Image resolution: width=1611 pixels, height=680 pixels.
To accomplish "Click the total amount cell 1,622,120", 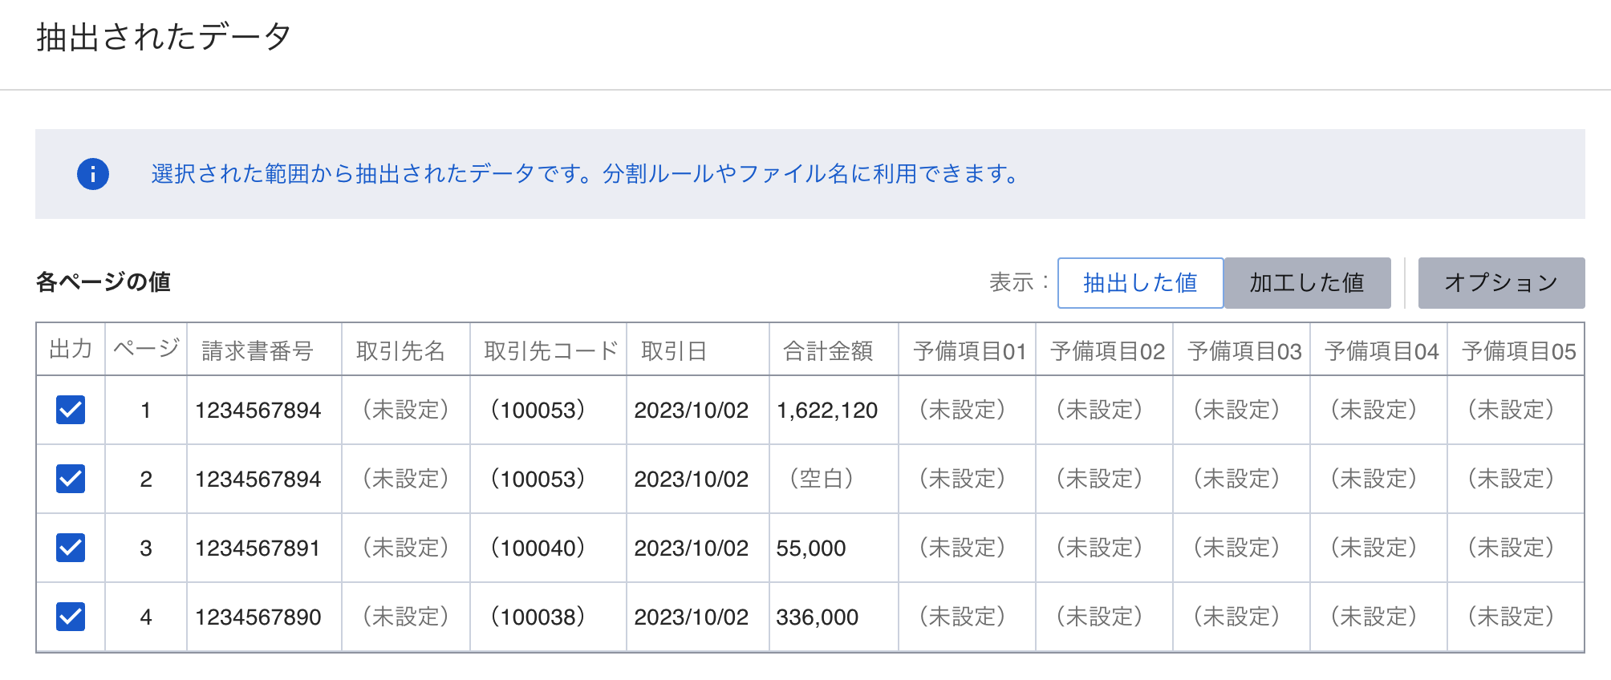I will click(x=827, y=411).
